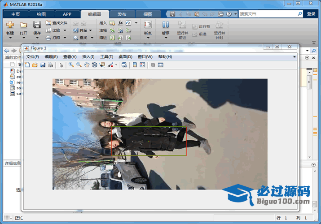Toggle the Insert Legend button
This screenshot has height=224, width=321.
[x=142, y=65]
